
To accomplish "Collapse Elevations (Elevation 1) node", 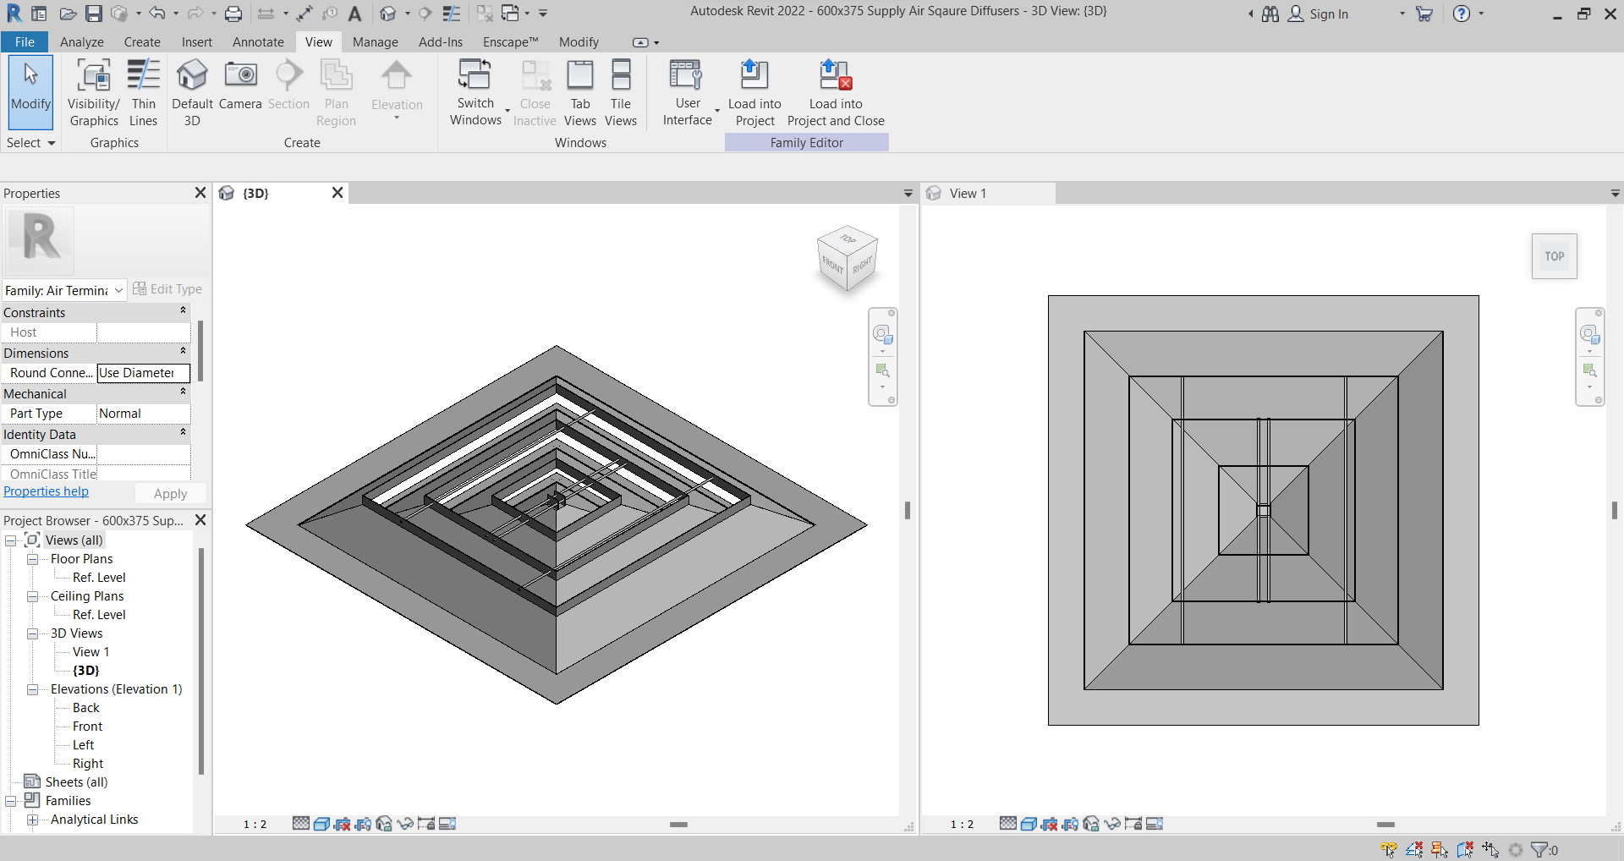I will click(32, 689).
